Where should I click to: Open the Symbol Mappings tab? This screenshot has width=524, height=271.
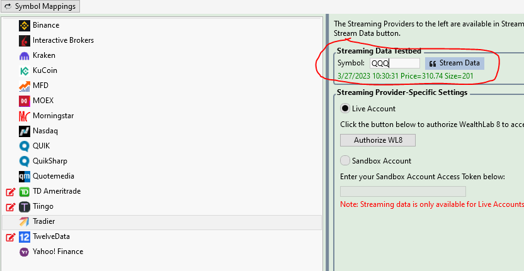pyautogui.click(x=40, y=6)
